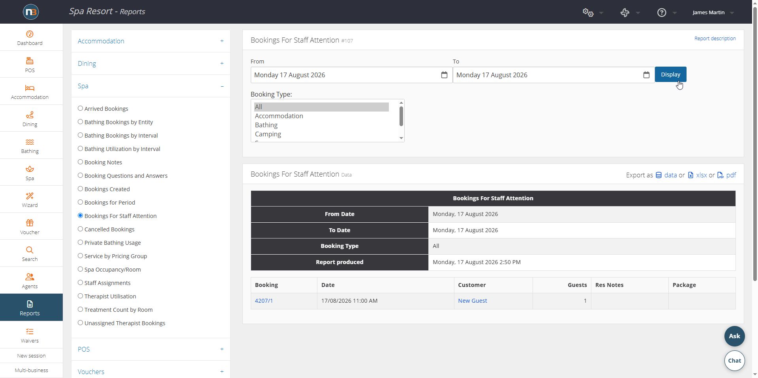Open the Bathing sidebar icon
Viewport: 758px width, 378px height.
[x=30, y=142]
